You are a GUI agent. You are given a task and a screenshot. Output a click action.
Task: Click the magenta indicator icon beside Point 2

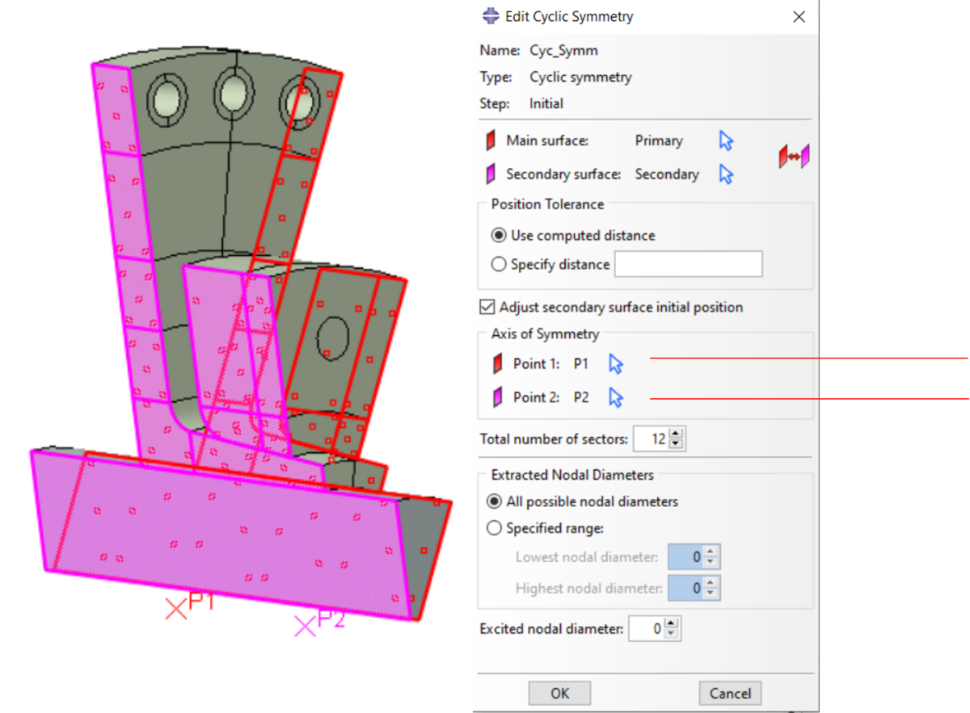pyautogui.click(x=496, y=396)
